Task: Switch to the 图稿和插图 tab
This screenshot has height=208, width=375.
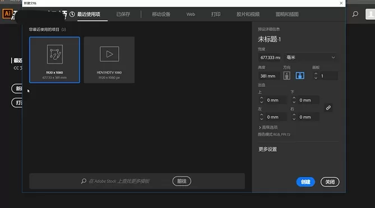Action: click(287, 15)
